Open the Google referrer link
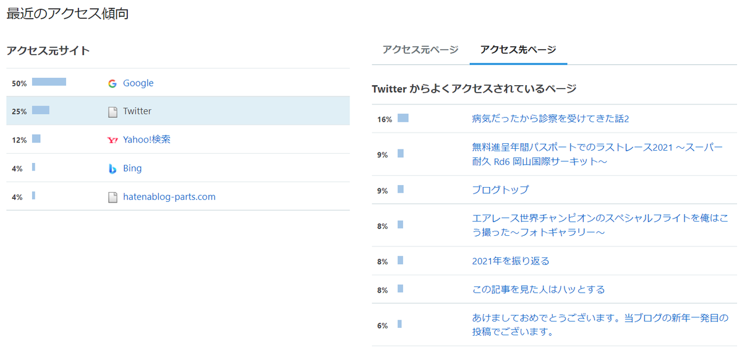The width and height of the screenshot is (742, 350). click(138, 83)
